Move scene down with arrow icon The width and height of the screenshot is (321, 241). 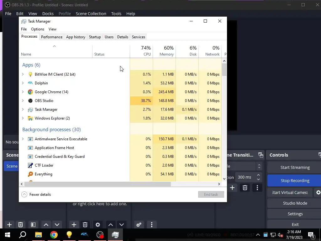pyautogui.click(x=57, y=225)
